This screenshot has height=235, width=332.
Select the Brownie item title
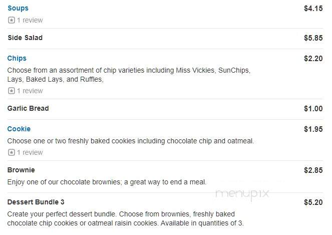tap(21, 170)
